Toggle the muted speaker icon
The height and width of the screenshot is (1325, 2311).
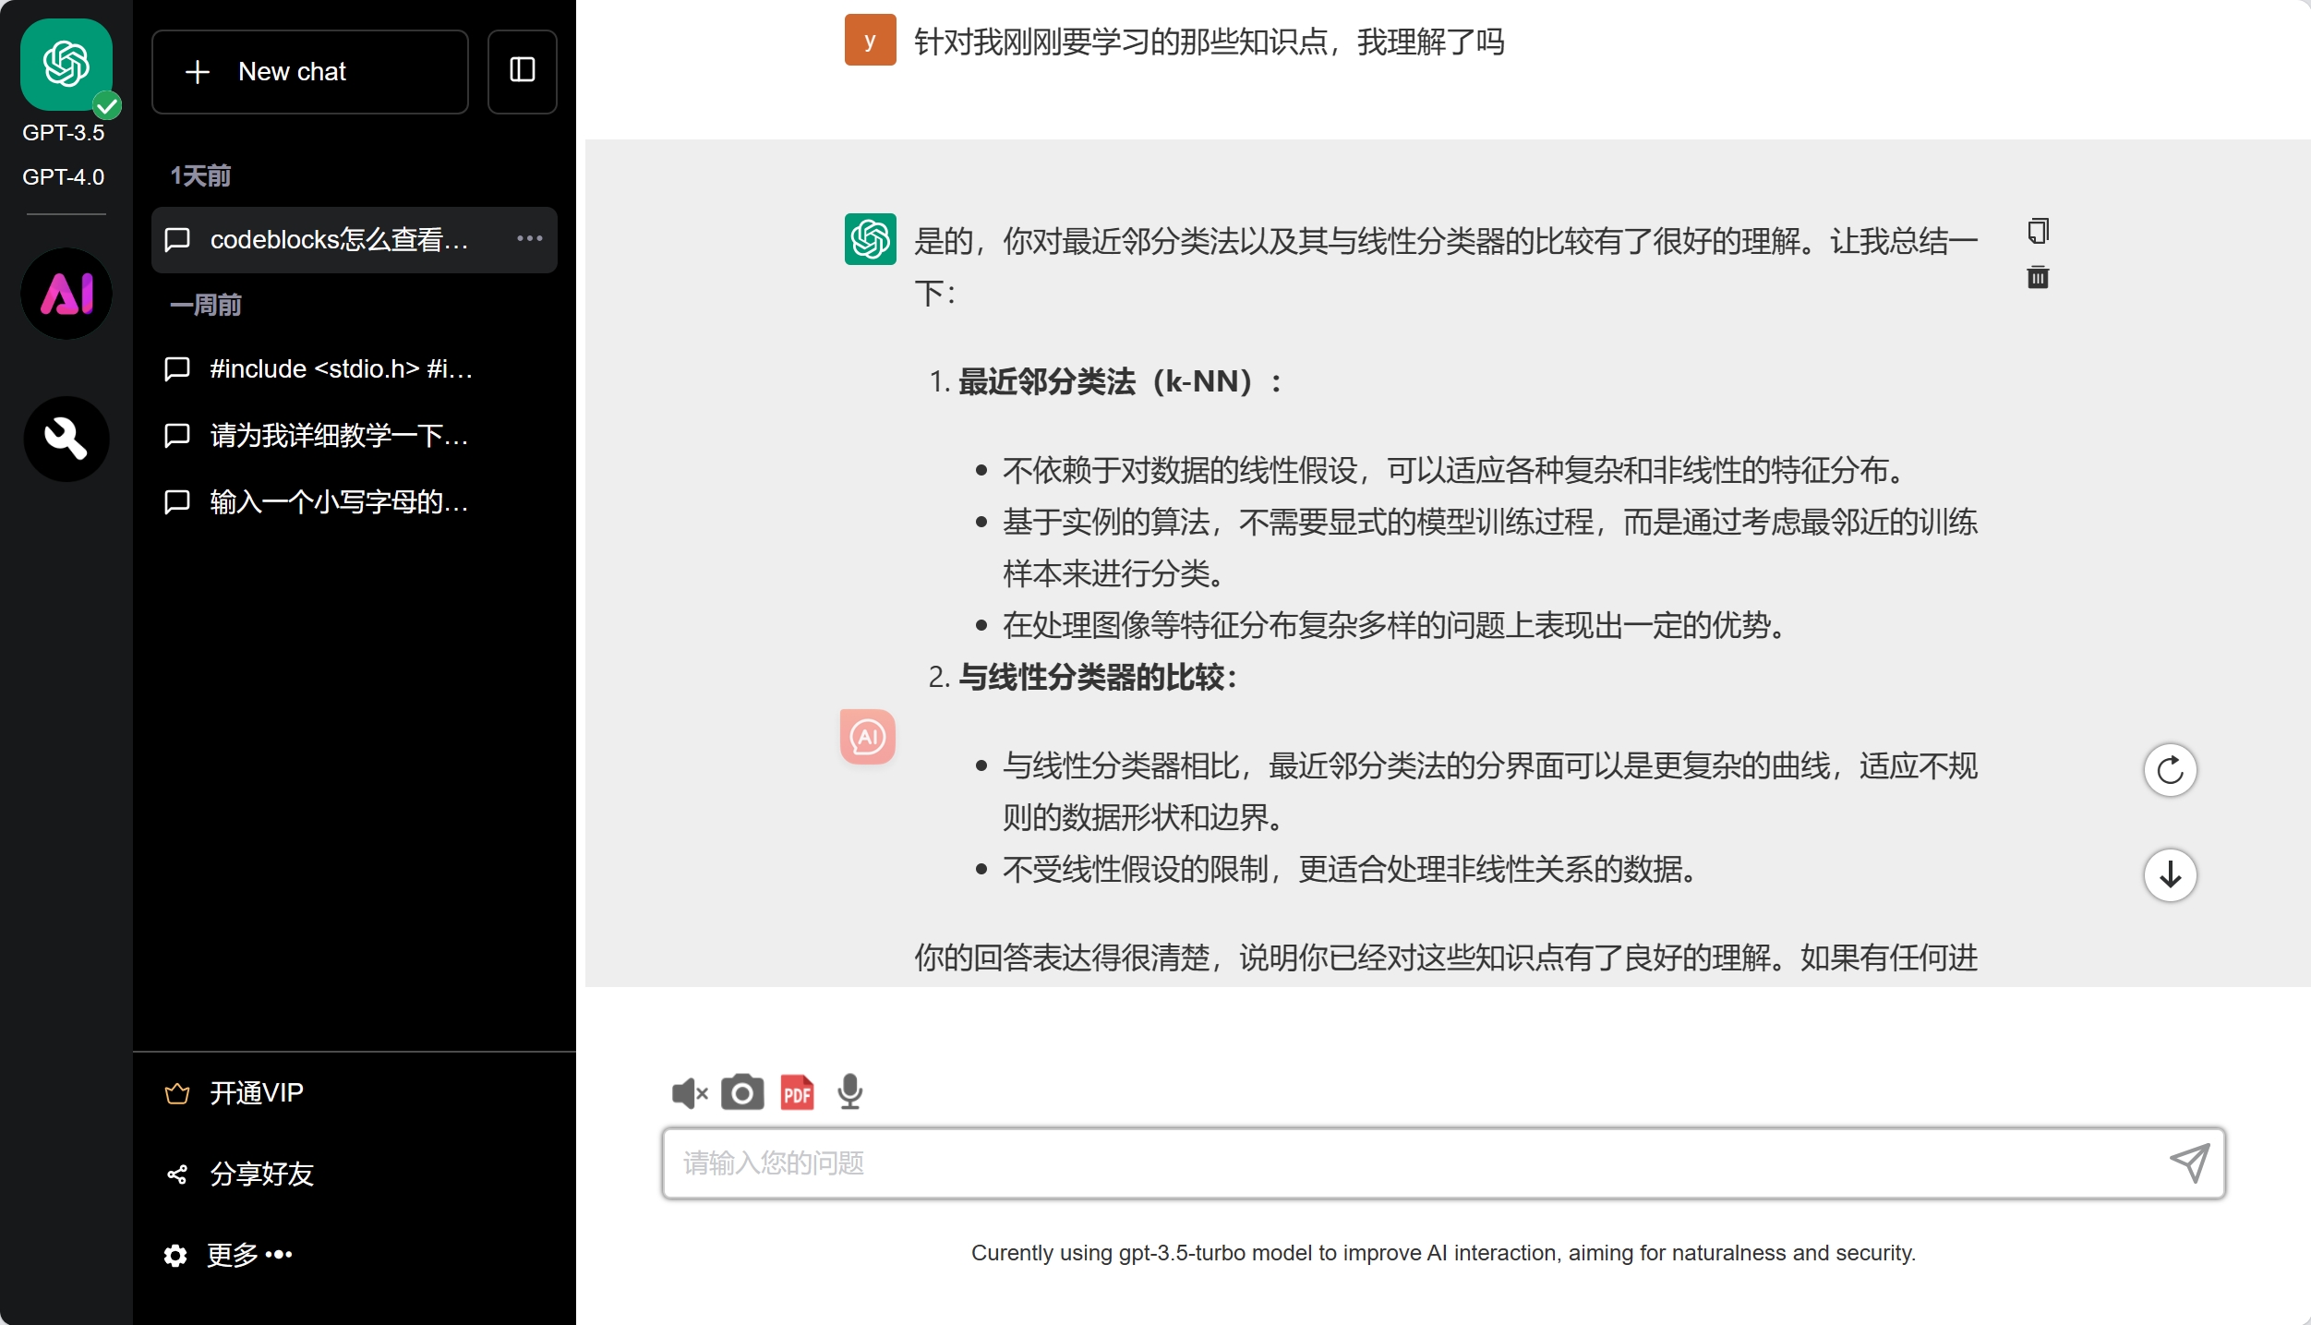click(x=689, y=1093)
